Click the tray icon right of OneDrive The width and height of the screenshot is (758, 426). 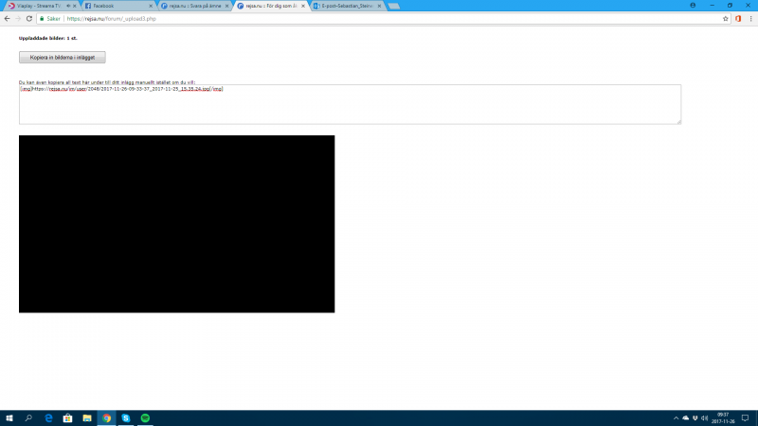coord(695,418)
